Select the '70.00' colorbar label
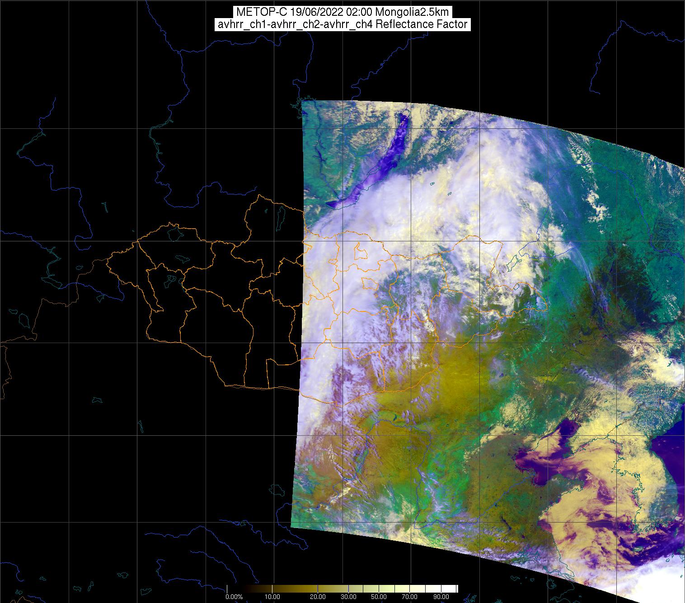The width and height of the screenshot is (685, 603). click(410, 597)
